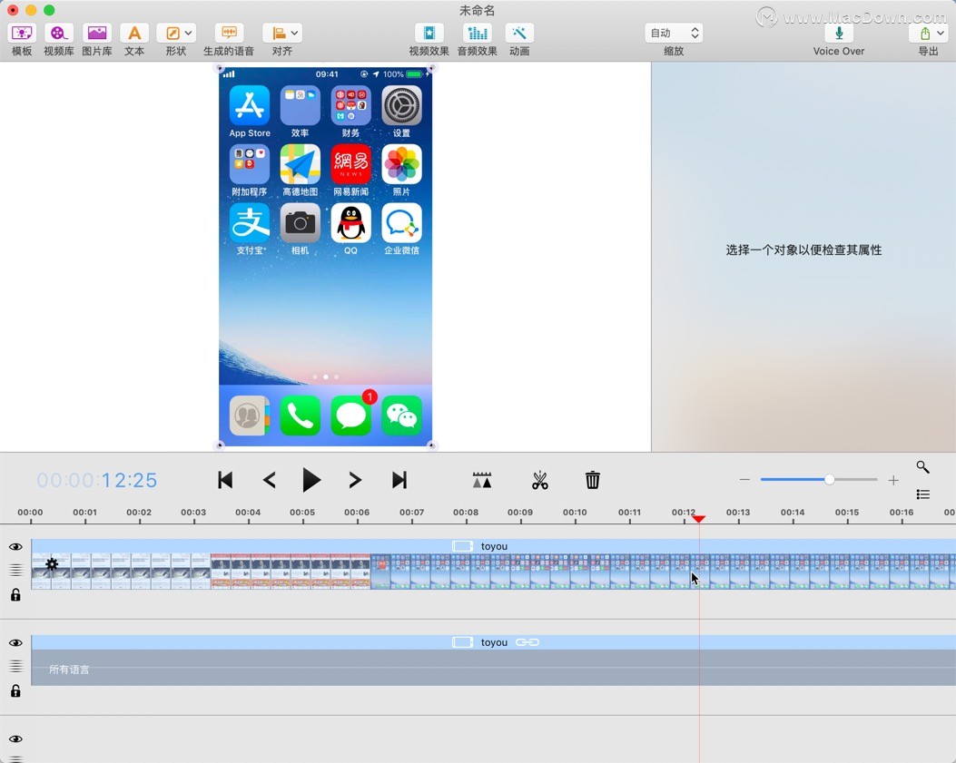Click the 企业微信 icon in preview
The height and width of the screenshot is (763, 956).
pyautogui.click(x=401, y=222)
